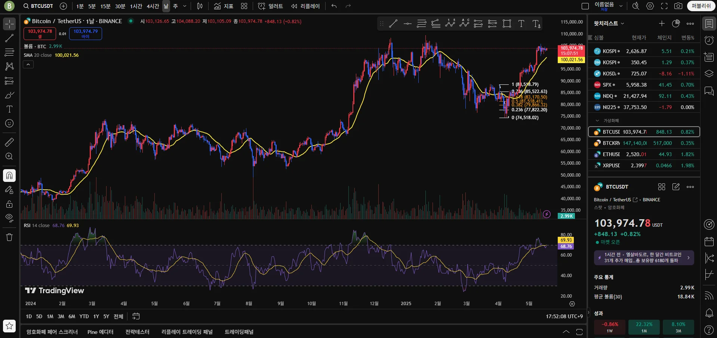Toggle lock all drawing tools

tap(9, 204)
